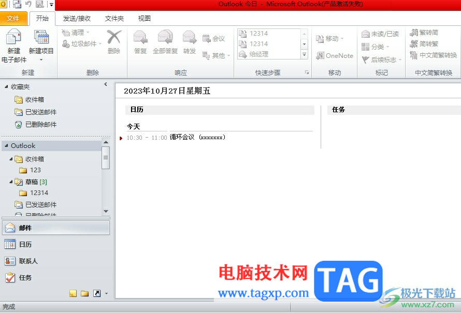
Task: Collapse the Outlook account tree
Action: pyautogui.click(x=6, y=145)
